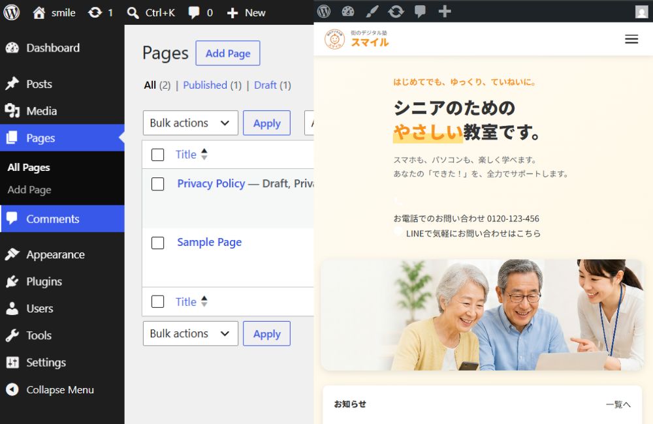Open the Sample Page link
Viewport: 653px width, 424px height.
pos(210,242)
